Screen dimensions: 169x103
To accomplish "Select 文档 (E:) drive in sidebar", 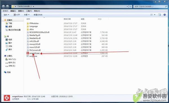I will tap(12, 66).
